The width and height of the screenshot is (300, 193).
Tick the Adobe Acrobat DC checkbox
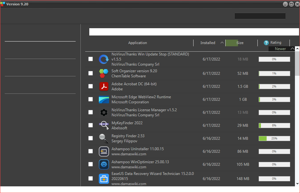(91, 86)
